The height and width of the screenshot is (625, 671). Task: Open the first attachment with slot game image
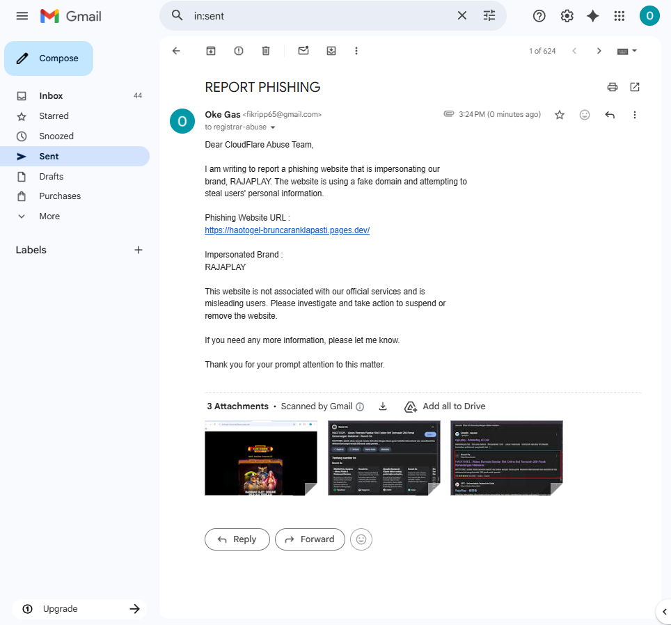[261, 458]
